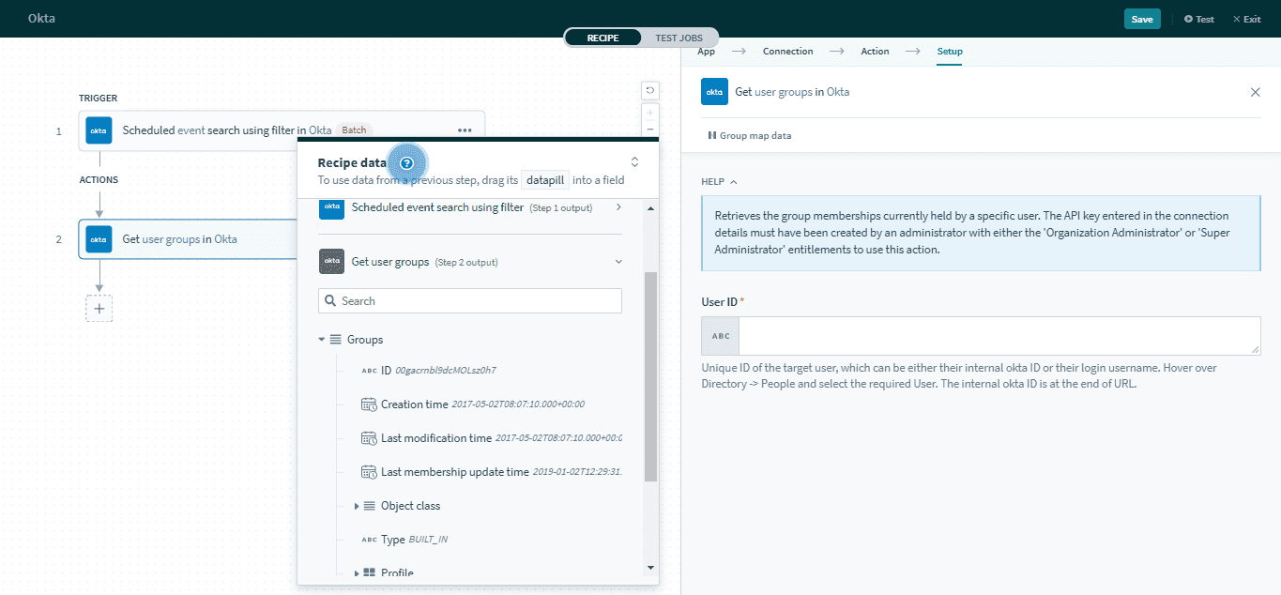Collapse the HELP section

(733, 181)
